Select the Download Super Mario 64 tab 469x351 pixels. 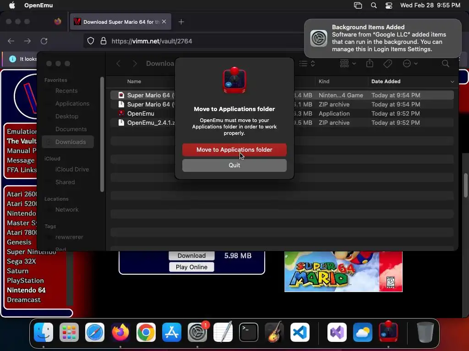point(120,22)
